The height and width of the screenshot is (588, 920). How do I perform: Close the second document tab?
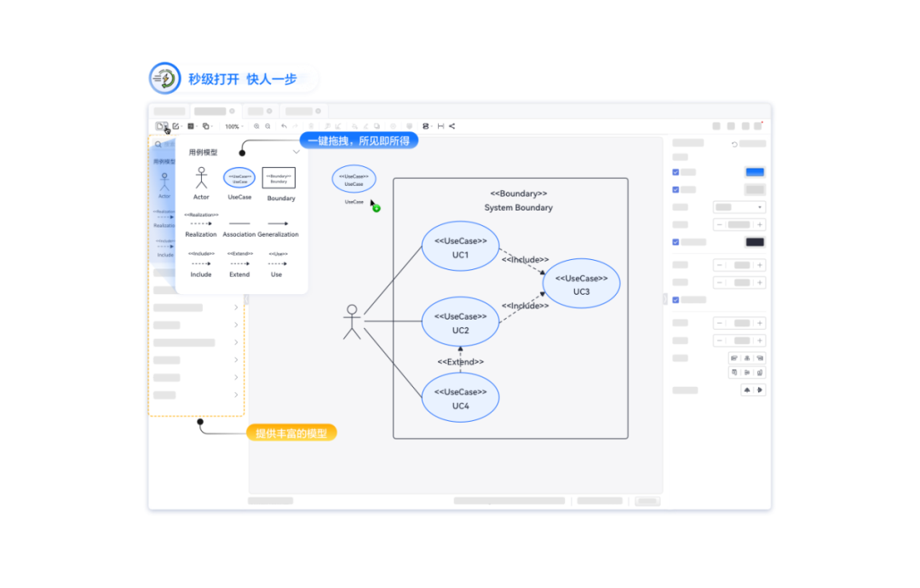(x=233, y=111)
